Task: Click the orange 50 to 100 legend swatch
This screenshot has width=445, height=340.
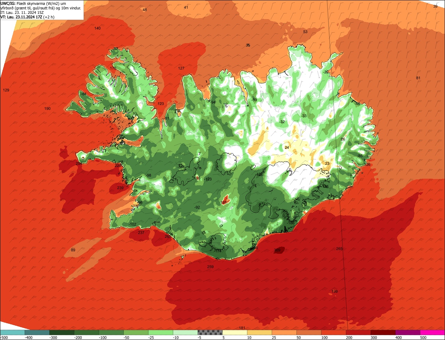Action: pyautogui.click(x=309, y=332)
